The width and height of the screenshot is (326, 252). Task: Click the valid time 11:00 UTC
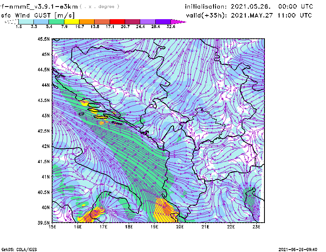click(x=295, y=15)
